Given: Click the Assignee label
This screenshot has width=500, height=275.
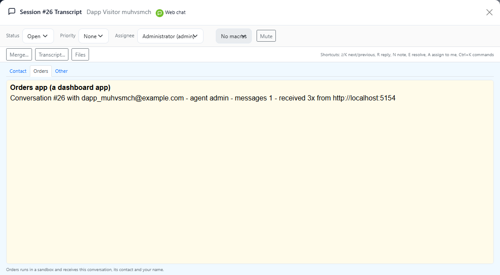Looking at the screenshot, I should [125, 36].
